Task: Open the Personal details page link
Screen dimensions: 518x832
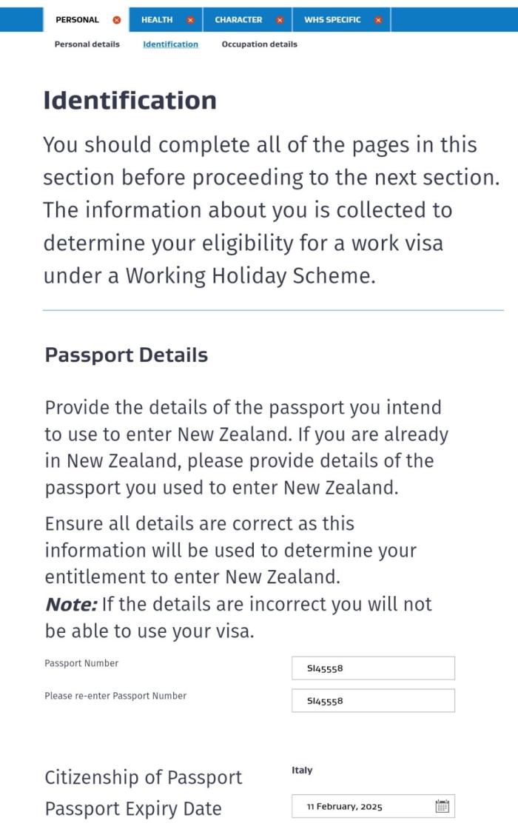Action: (x=87, y=44)
